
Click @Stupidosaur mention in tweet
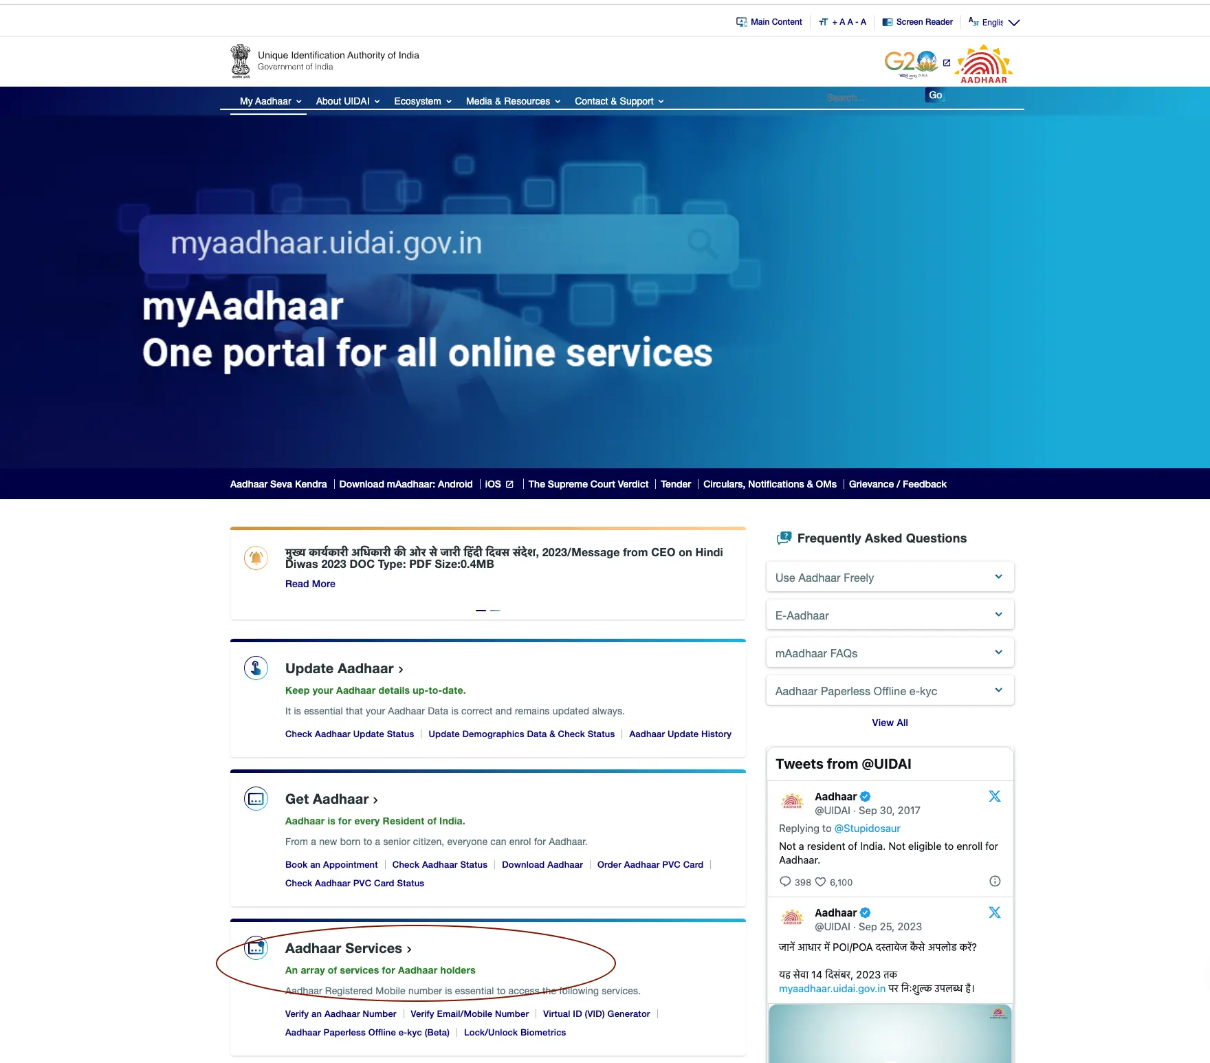click(867, 829)
